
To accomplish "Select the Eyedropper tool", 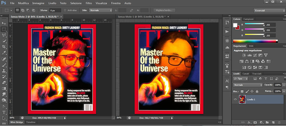I will (4, 53).
